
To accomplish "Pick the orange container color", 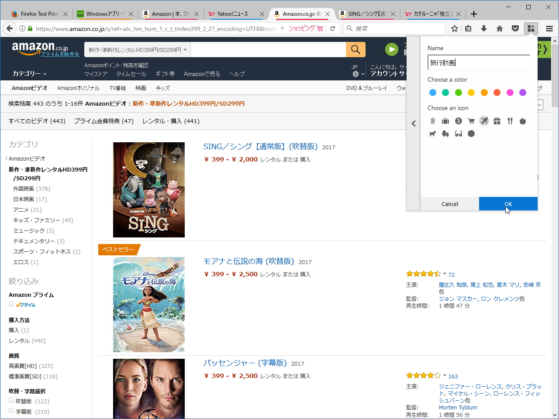I will (x=484, y=93).
